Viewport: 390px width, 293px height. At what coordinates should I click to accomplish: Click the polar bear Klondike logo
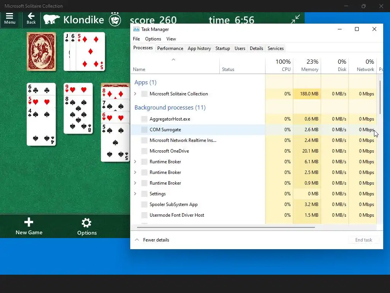pyautogui.click(x=51, y=19)
